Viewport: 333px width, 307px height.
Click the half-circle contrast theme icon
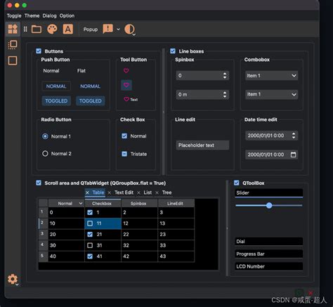[129, 30]
